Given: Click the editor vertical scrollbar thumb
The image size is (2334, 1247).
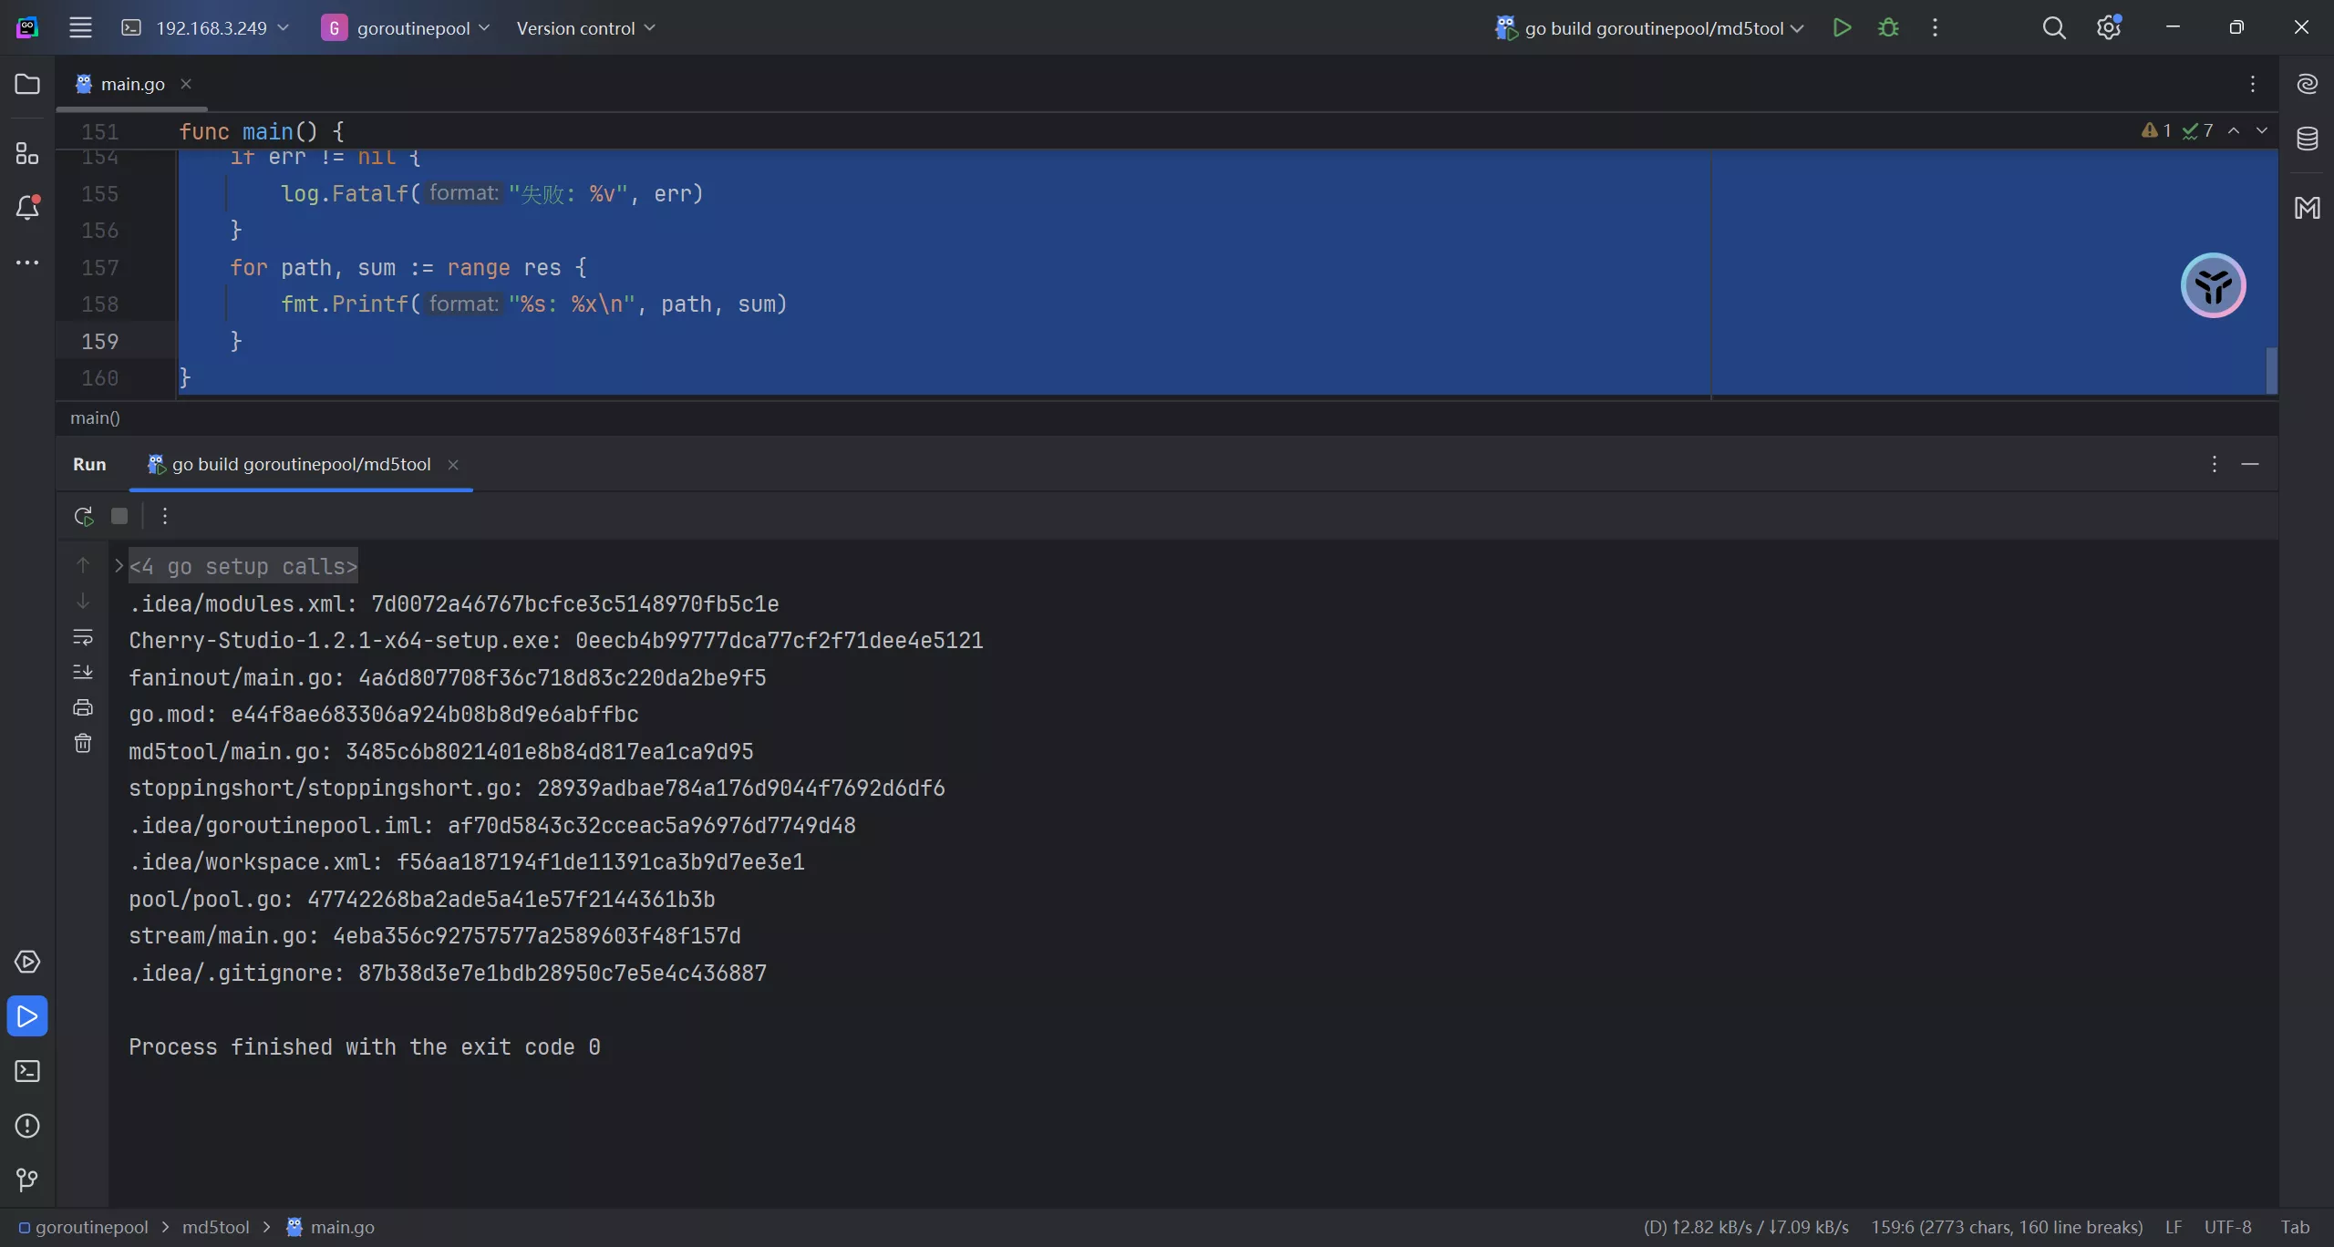Looking at the screenshot, I should [2271, 370].
